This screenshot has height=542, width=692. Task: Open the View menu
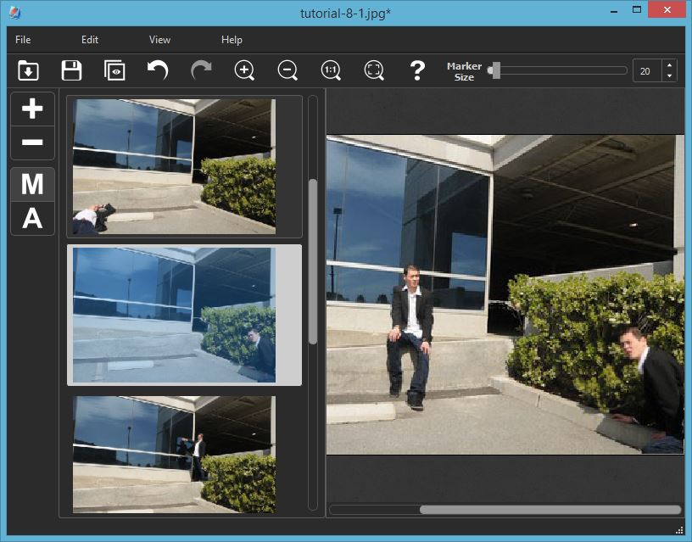[x=159, y=39]
